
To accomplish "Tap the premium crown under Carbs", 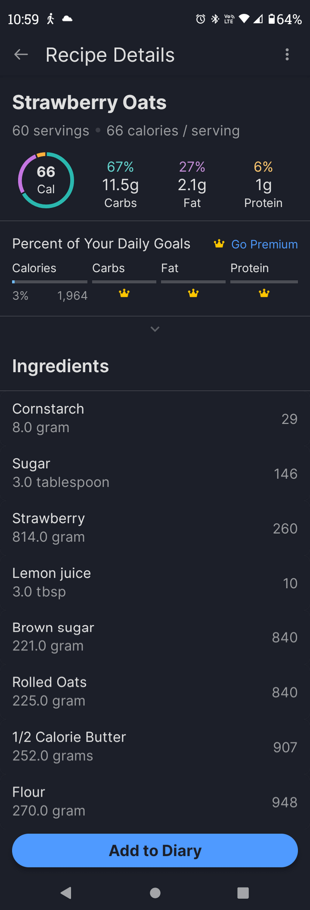I will 124,293.
